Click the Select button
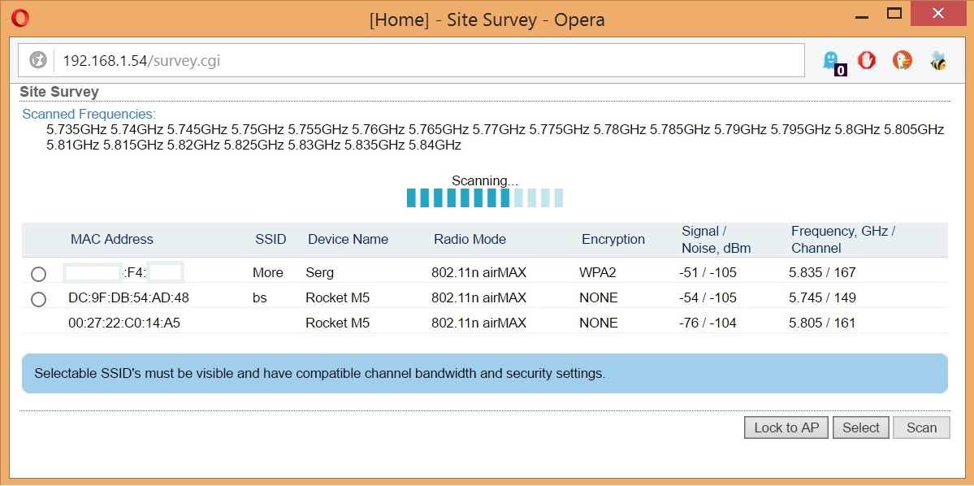 (860, 427)
